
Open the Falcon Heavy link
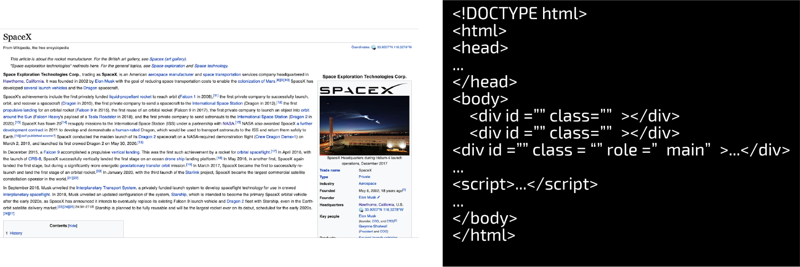[x=47, y=117]
